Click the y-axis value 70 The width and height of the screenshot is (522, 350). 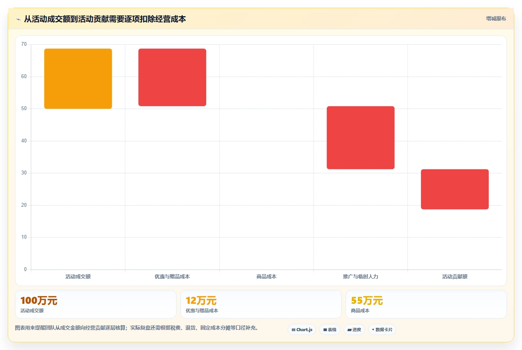tap(24, 44)
